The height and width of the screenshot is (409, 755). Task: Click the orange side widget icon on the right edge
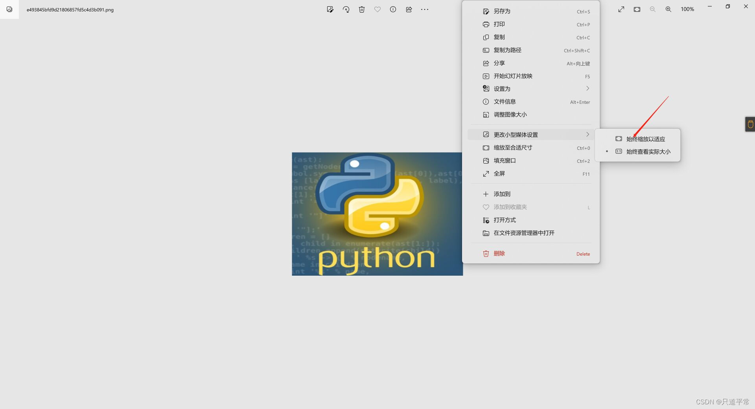pos(750,124)
